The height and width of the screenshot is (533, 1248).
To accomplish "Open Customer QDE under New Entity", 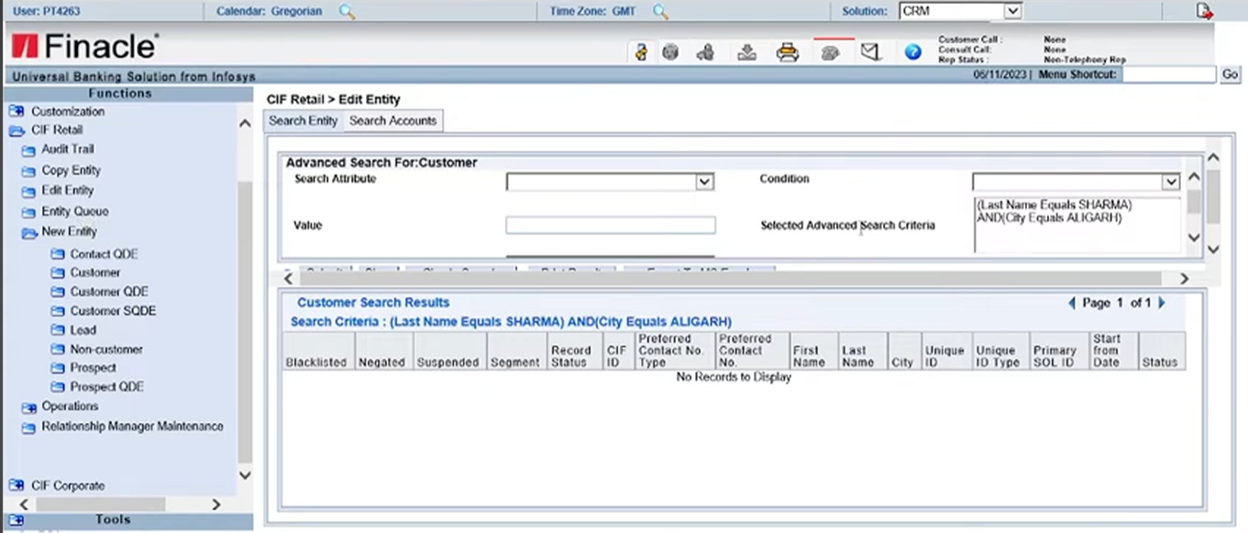I will coord(108,291).
